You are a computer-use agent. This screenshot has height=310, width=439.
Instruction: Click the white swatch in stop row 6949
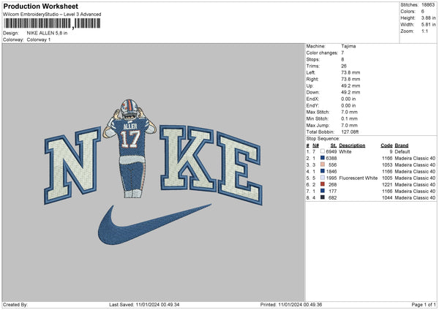(x=323, y=151)
